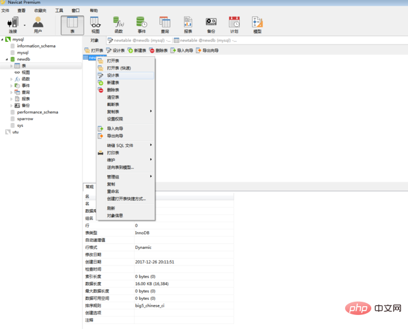This screenshot has width=408, height=329.
Task: Open the 文件 menu
Action: point(5,10)
